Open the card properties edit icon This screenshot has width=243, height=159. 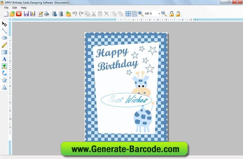click(x=40, y=14)
